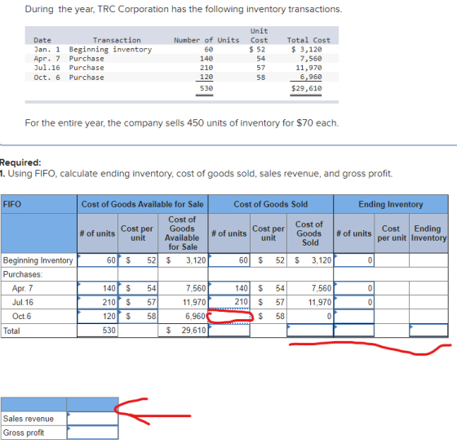Click Jul.16 COGS units field showing 210
Screen dimensions: 457x444
pyautogui.click(x=229, y=302)
